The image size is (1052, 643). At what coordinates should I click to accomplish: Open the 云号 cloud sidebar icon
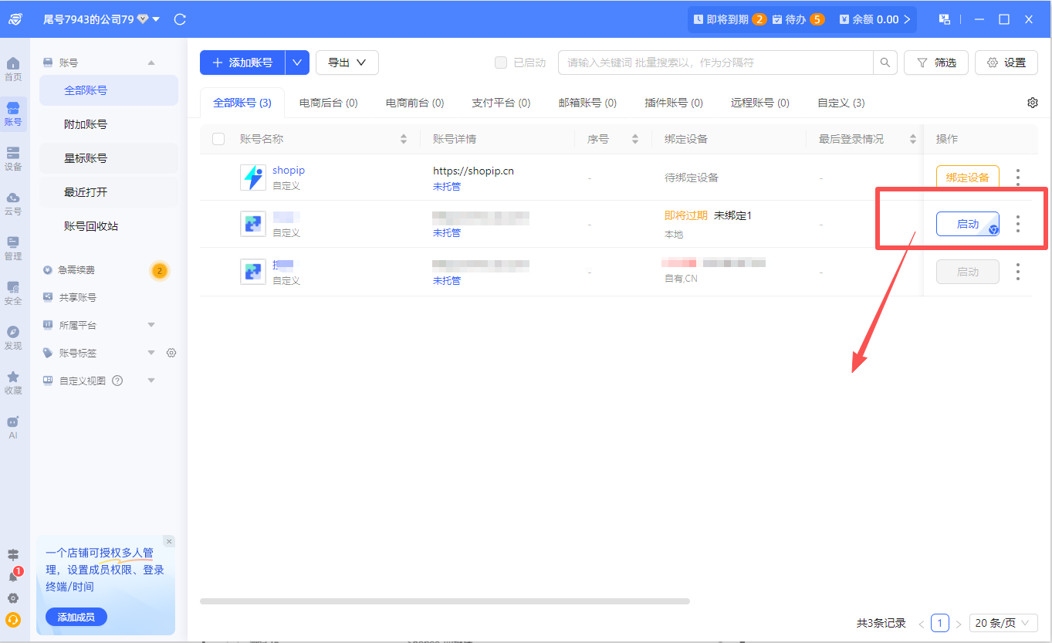tap(13, 203)
